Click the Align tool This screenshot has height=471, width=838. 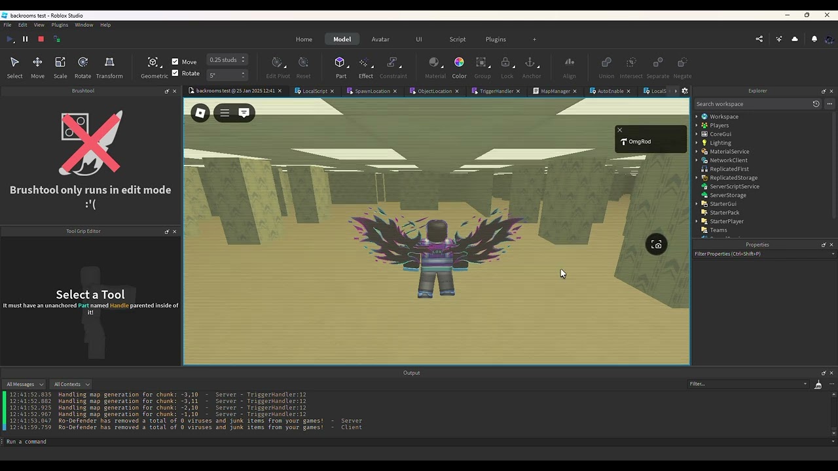pyautogui.click(x=570, y=67)
